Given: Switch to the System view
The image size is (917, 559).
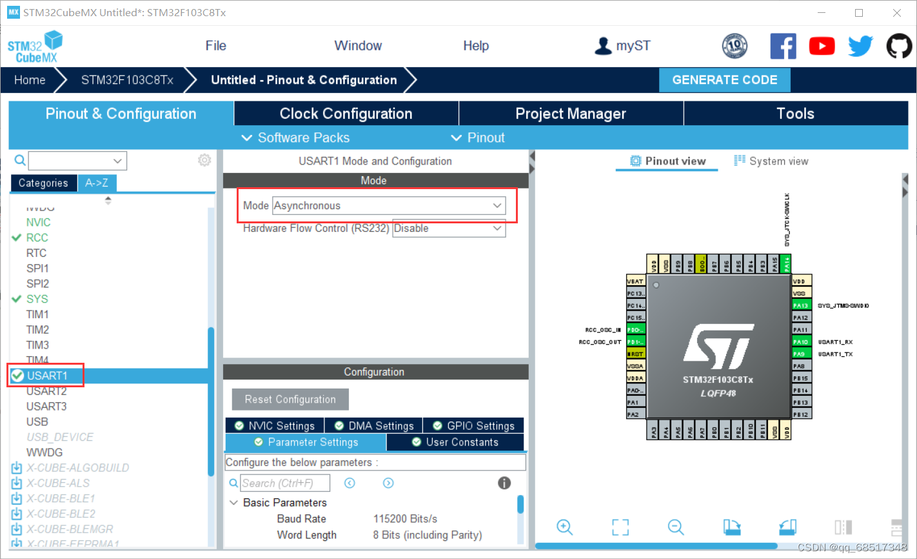Looking at the screenshot, I should tap(771, 161).
